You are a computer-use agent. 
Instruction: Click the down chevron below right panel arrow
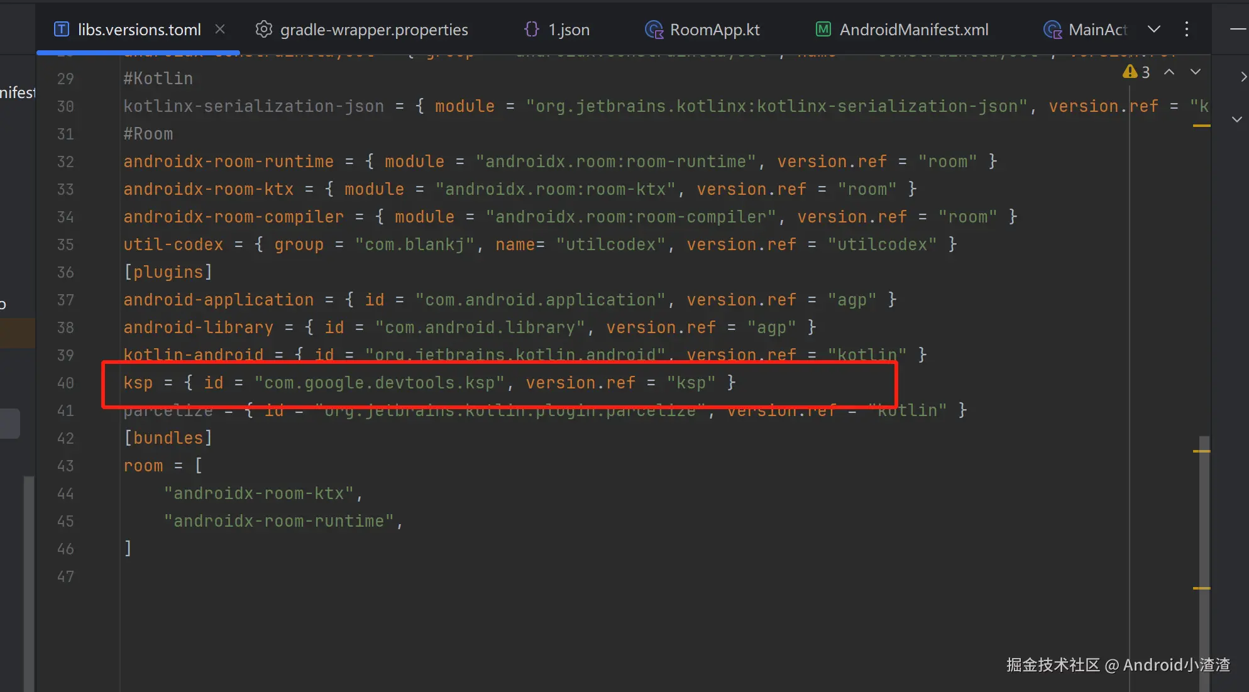[1236, 119]
